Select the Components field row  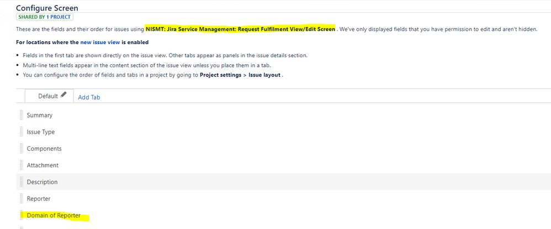(x=284, y=149)
